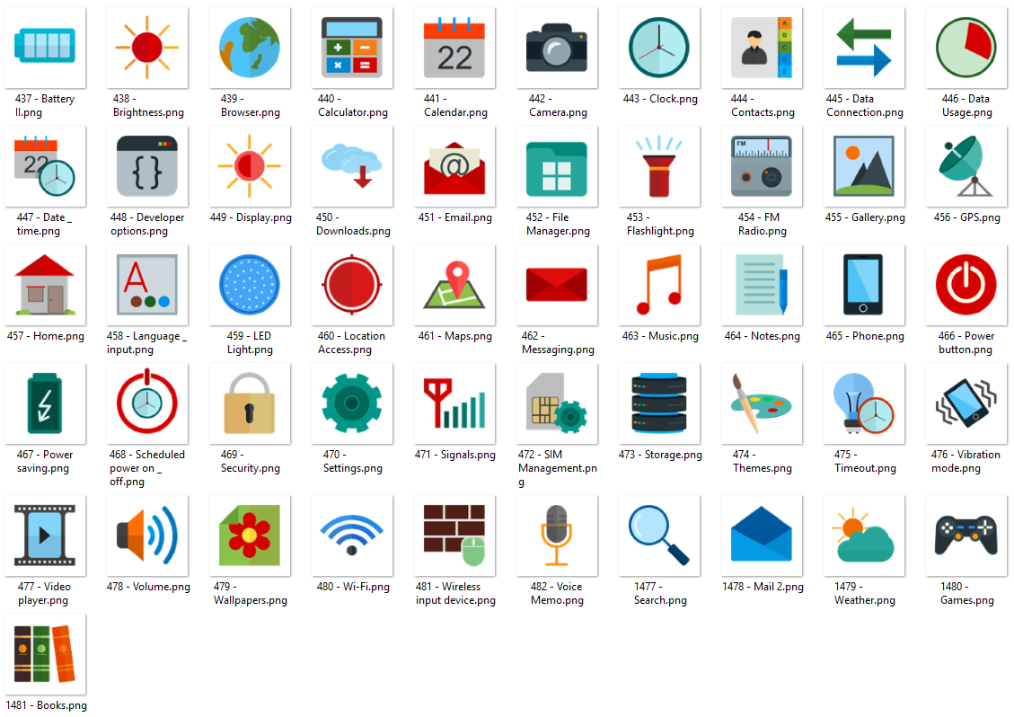This screenshot has height=717, width=1014.
Task: Select the Settings gear icon
Action: pos(352,403)
